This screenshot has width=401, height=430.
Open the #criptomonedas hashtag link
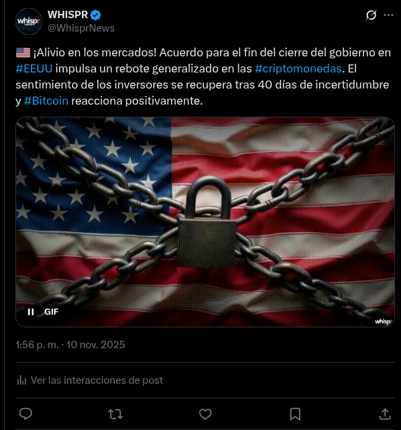298,68
